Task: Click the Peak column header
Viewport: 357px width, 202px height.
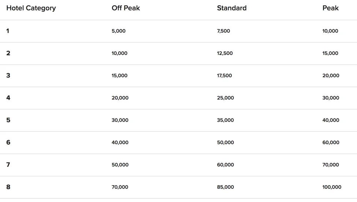Action: tap(330, 8)
